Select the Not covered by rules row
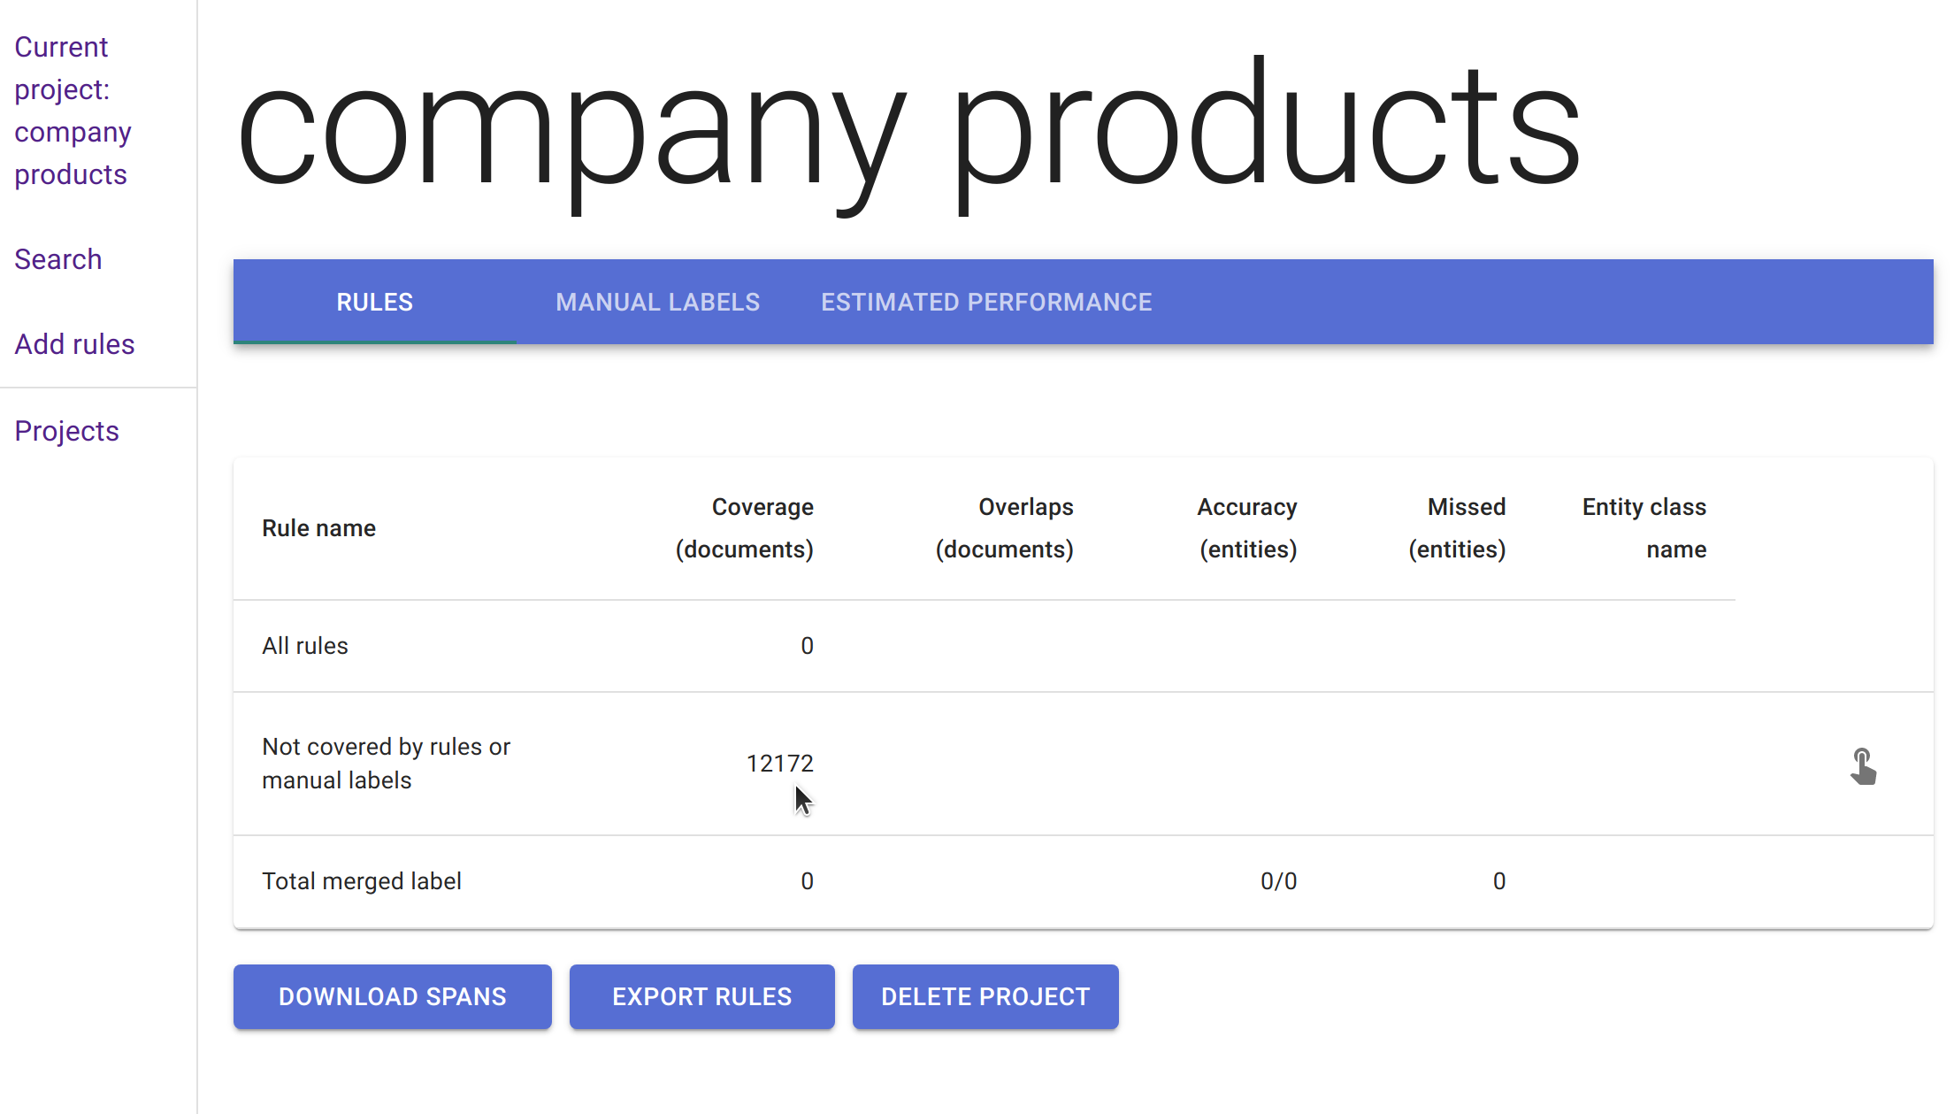Viewport: 1954px width, 1114px height. pos(386,764)
